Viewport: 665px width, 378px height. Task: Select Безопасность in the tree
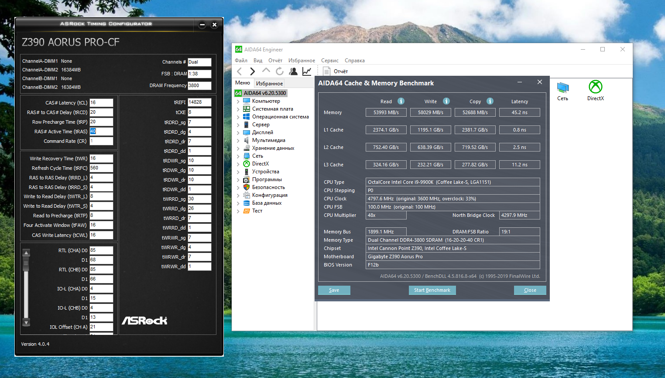tap(268, 187)
